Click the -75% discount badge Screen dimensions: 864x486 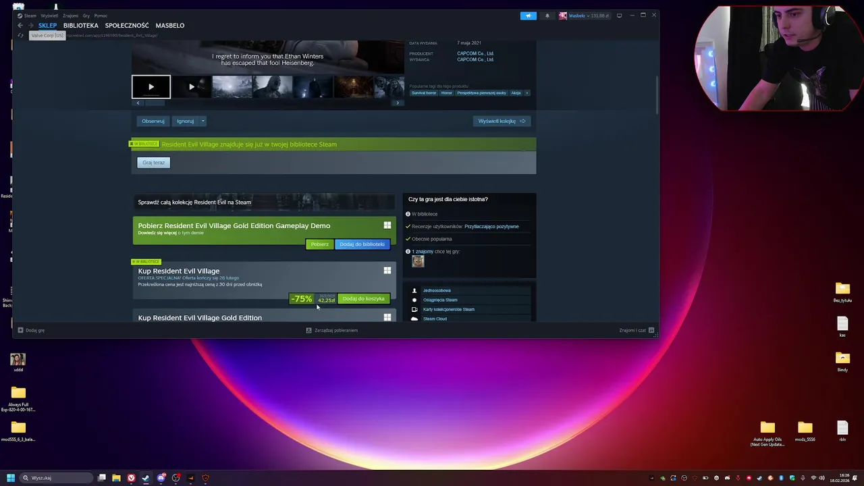click(x=302, y=299)
